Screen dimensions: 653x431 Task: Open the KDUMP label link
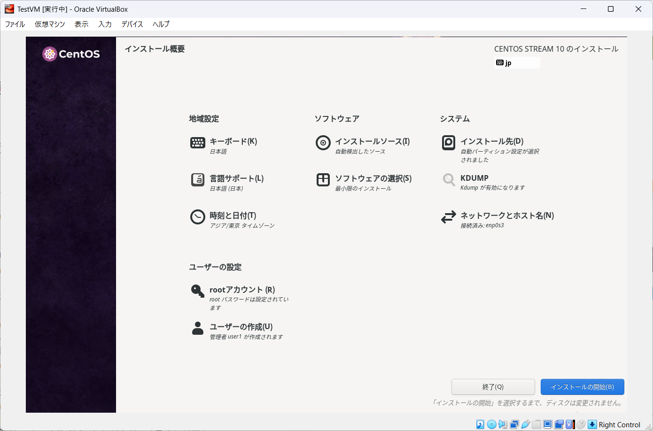click(474, 178)
